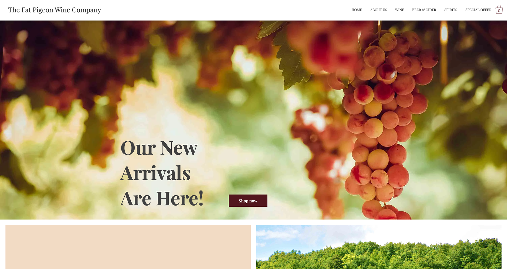
Task: Open the ABOUT US page
Action: pyautogui.click(x=378, y=10)
